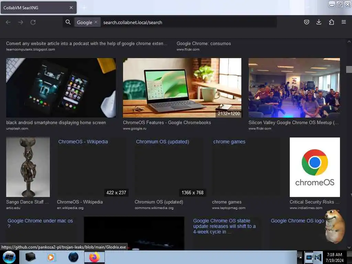Click the commons.wikimedia.org source text
This screenshot has height=264, width=352.
tap(154, 208)
